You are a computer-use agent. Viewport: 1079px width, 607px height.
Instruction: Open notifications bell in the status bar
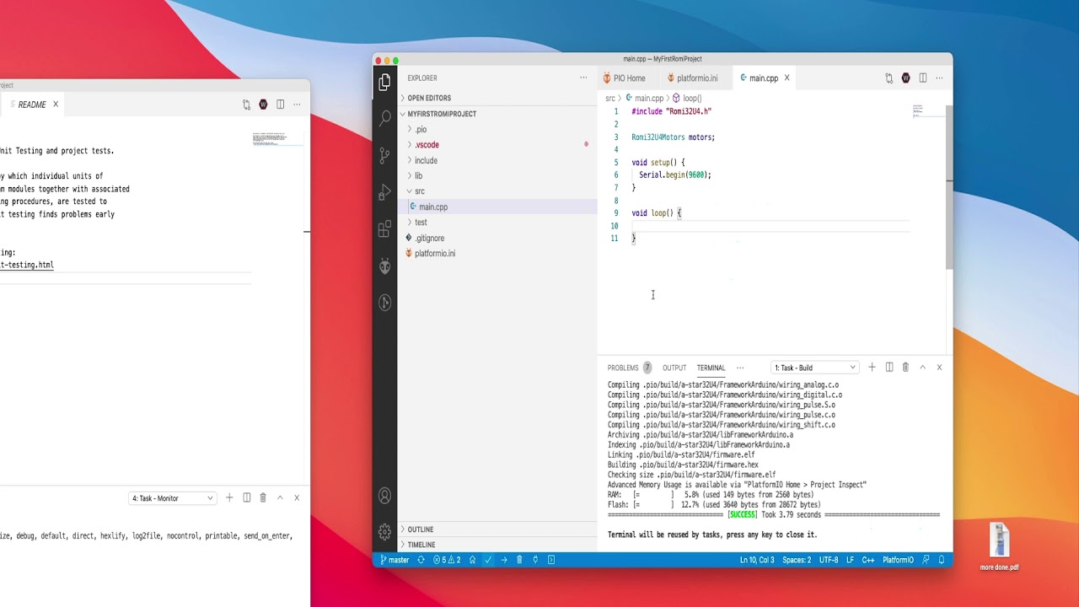[x=942, y=560]
